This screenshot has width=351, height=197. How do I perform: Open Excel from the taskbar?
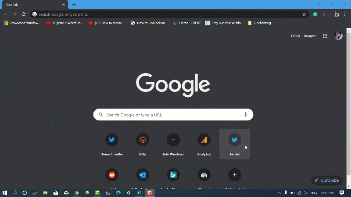(x=139, y=193)
